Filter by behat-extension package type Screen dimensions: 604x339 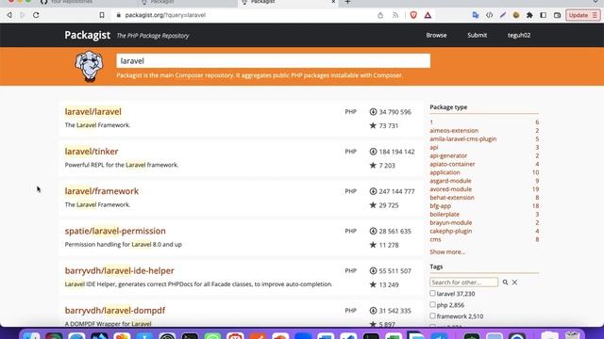point(452,198)
